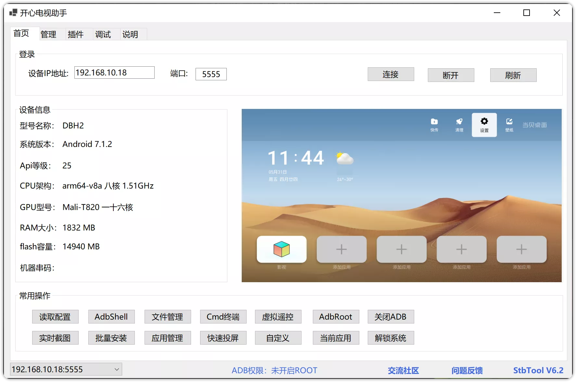Open AdbShell from common operations
Image resolution: width=576 pixels, height=382 pixels.
(111, 317)
